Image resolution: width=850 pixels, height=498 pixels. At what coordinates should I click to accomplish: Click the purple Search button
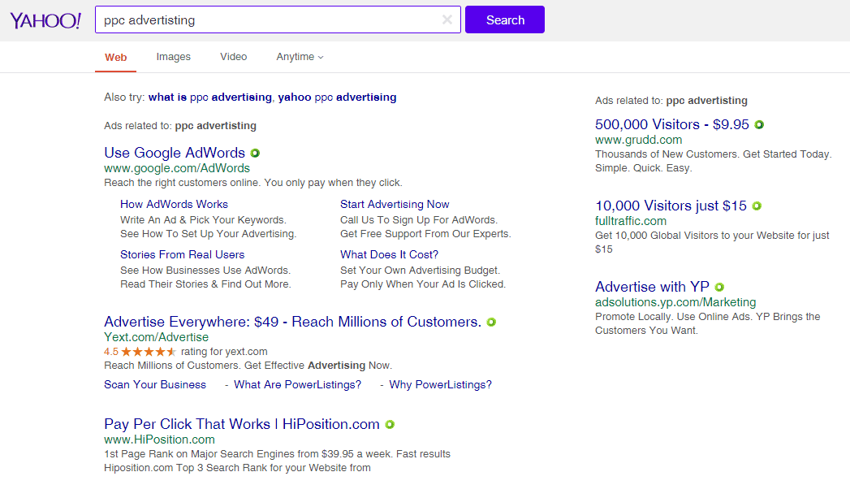[505, 19]
